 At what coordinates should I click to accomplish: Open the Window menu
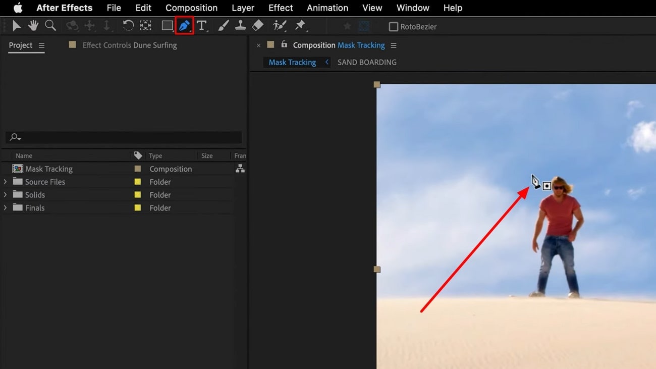(x=413, y=8)
